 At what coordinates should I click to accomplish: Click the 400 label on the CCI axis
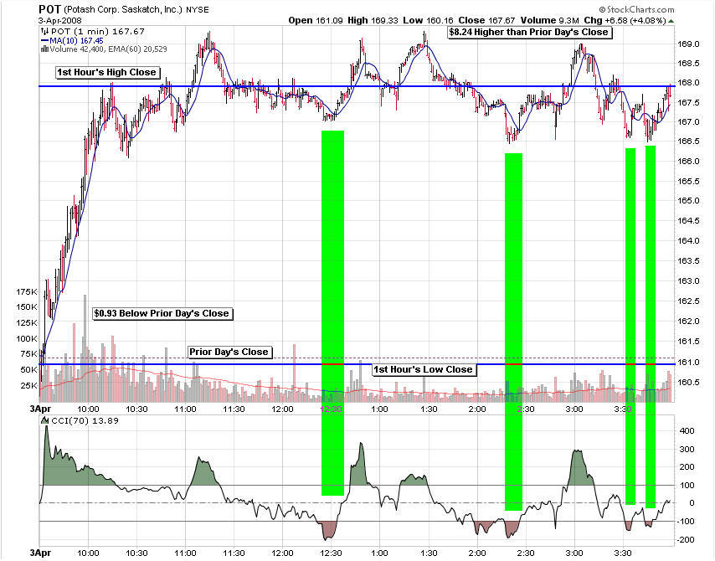pos(687,430)
